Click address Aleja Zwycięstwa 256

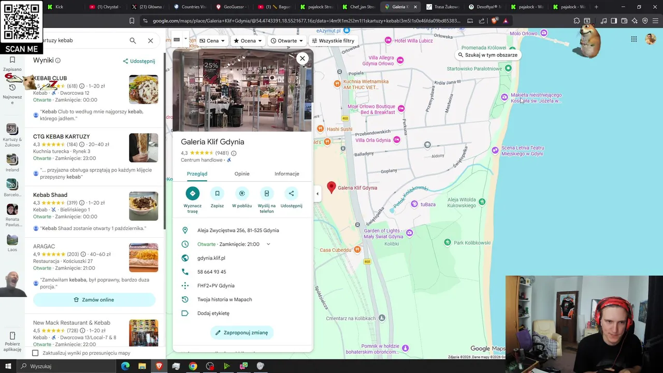coord(238,231)
